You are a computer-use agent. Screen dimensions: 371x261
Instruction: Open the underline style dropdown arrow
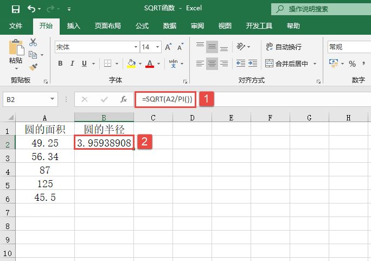tap(93, 63)
